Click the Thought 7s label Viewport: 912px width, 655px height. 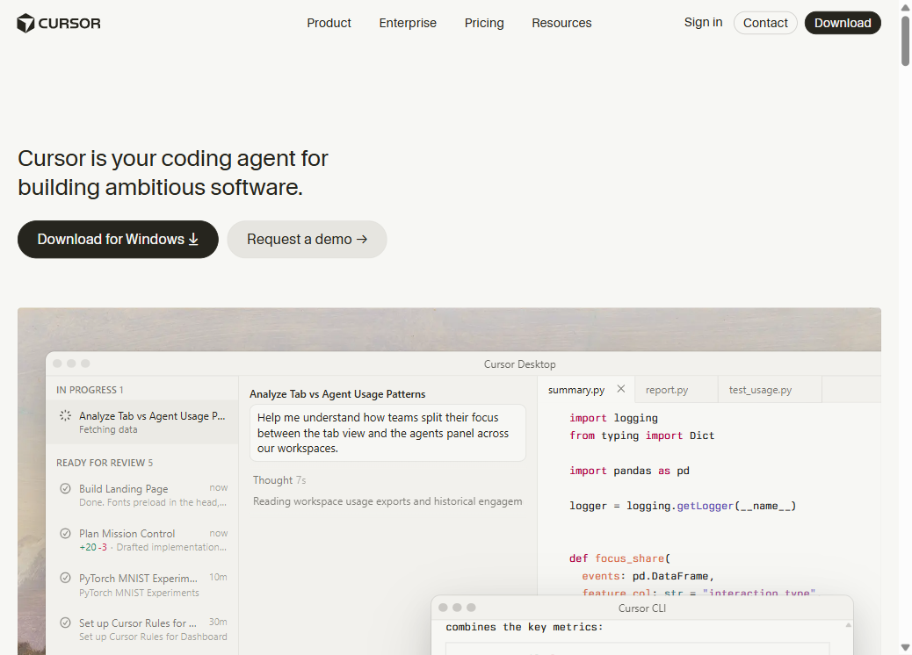pos(279,480)
